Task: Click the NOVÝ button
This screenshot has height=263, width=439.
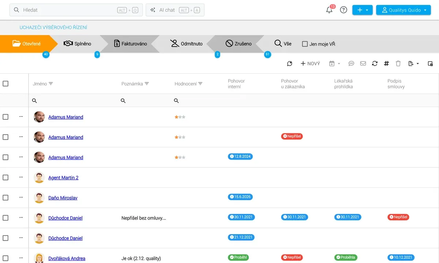Action: (310, 64)
